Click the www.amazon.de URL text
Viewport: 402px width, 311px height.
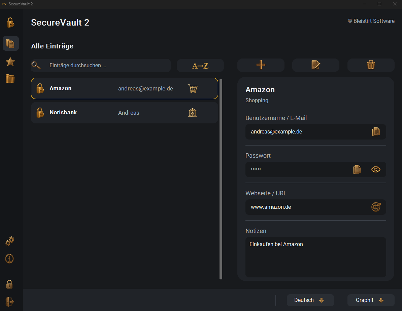tap(271, 207)
